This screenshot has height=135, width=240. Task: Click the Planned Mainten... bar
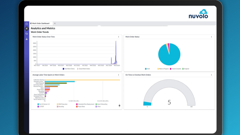[51, 86]
